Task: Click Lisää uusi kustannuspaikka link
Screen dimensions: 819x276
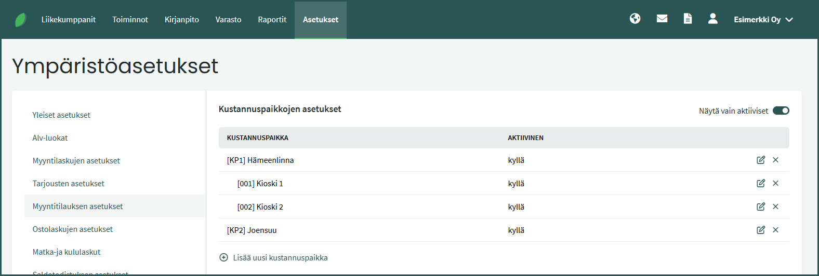Action: pyautogui.click(x=280, y=258)
